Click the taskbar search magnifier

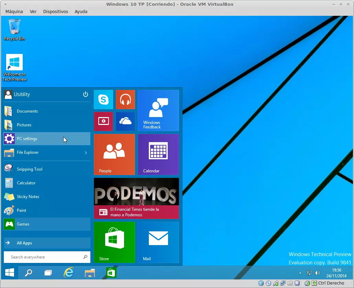[29, 273]
